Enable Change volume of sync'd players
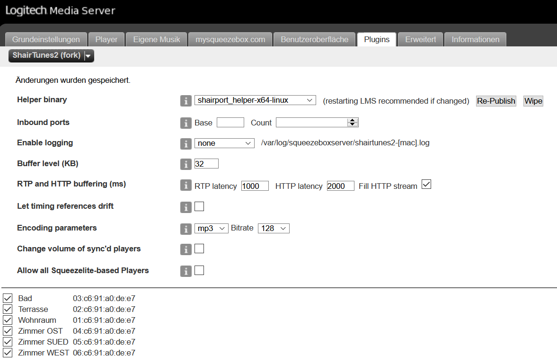This screenshot has width=557, height=364. [199, 249]
